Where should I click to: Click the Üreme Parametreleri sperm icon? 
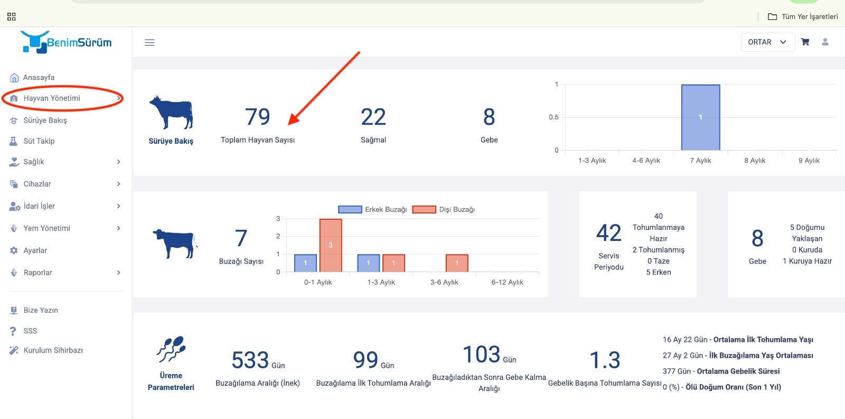tap(171, 349)
